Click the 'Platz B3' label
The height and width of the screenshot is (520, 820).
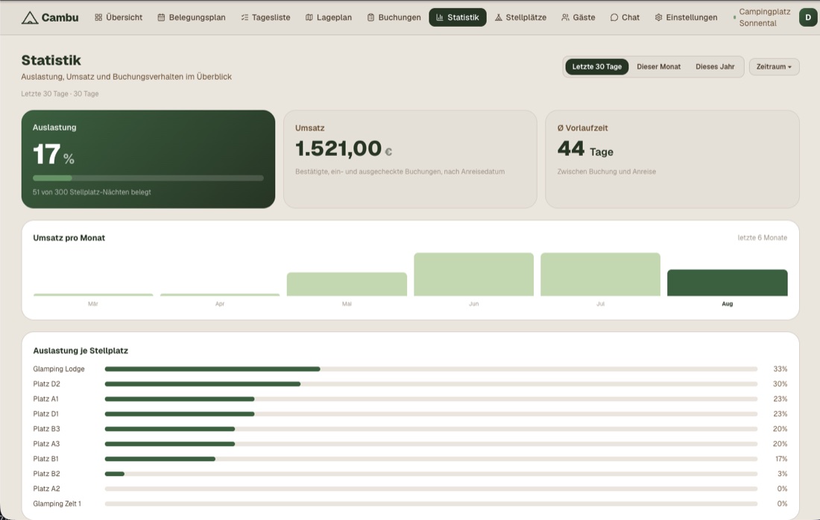[46, 428]
